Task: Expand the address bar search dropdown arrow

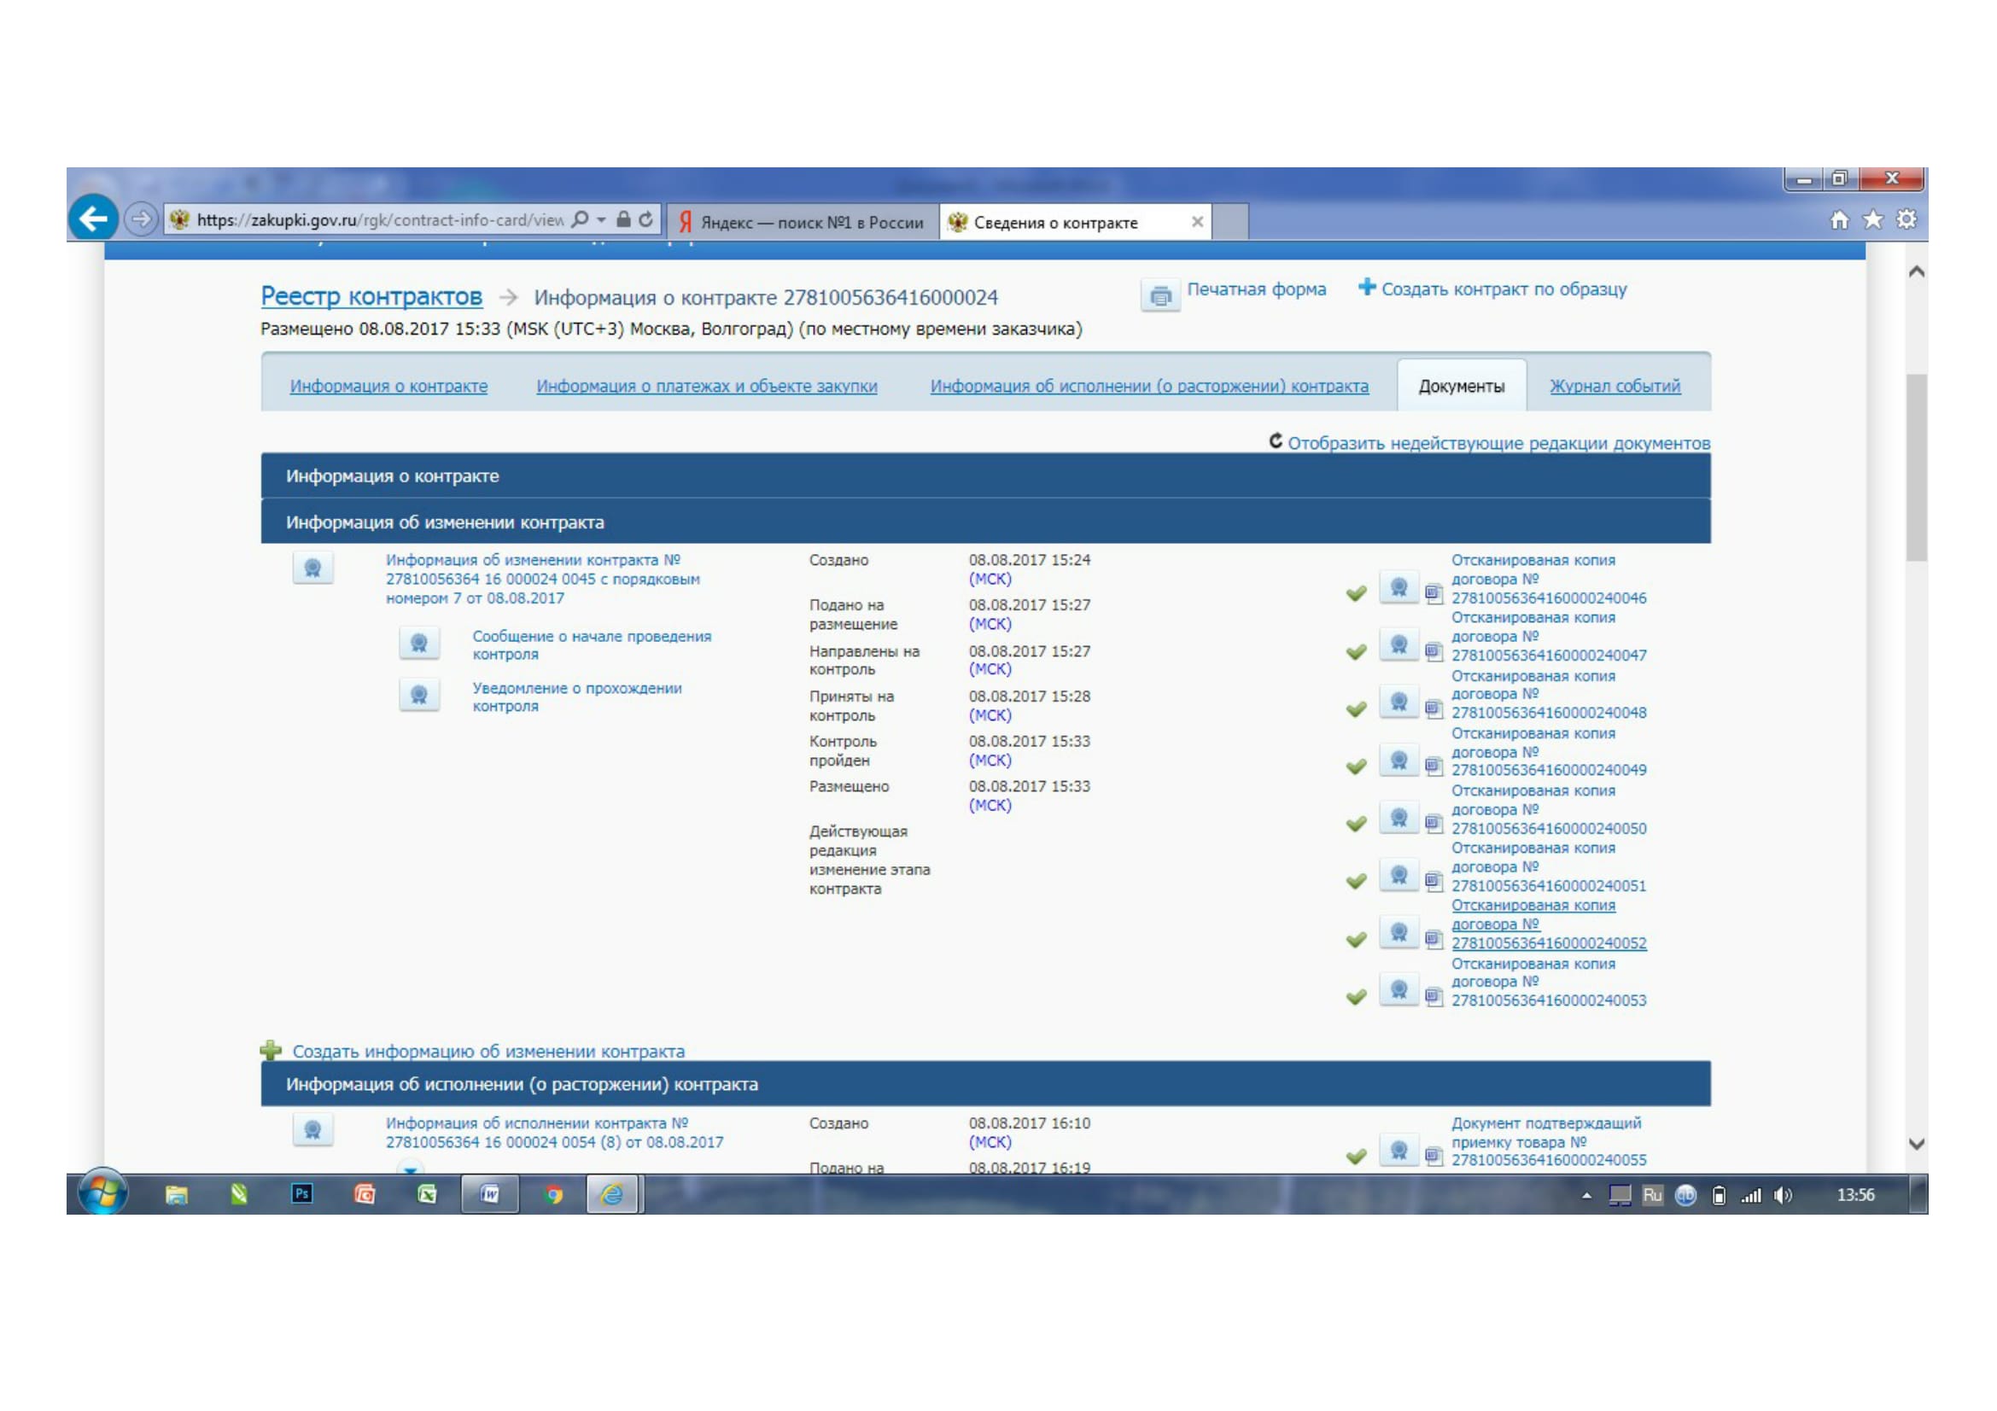Action: point(601,220)
